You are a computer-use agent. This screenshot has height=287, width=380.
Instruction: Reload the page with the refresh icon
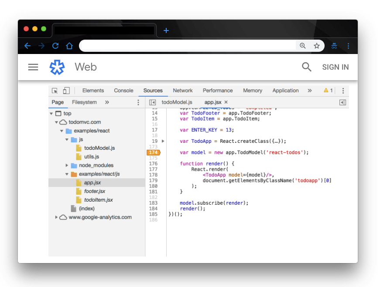point(55,46)
